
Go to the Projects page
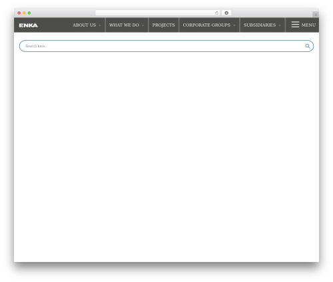[x=163, y=25]
